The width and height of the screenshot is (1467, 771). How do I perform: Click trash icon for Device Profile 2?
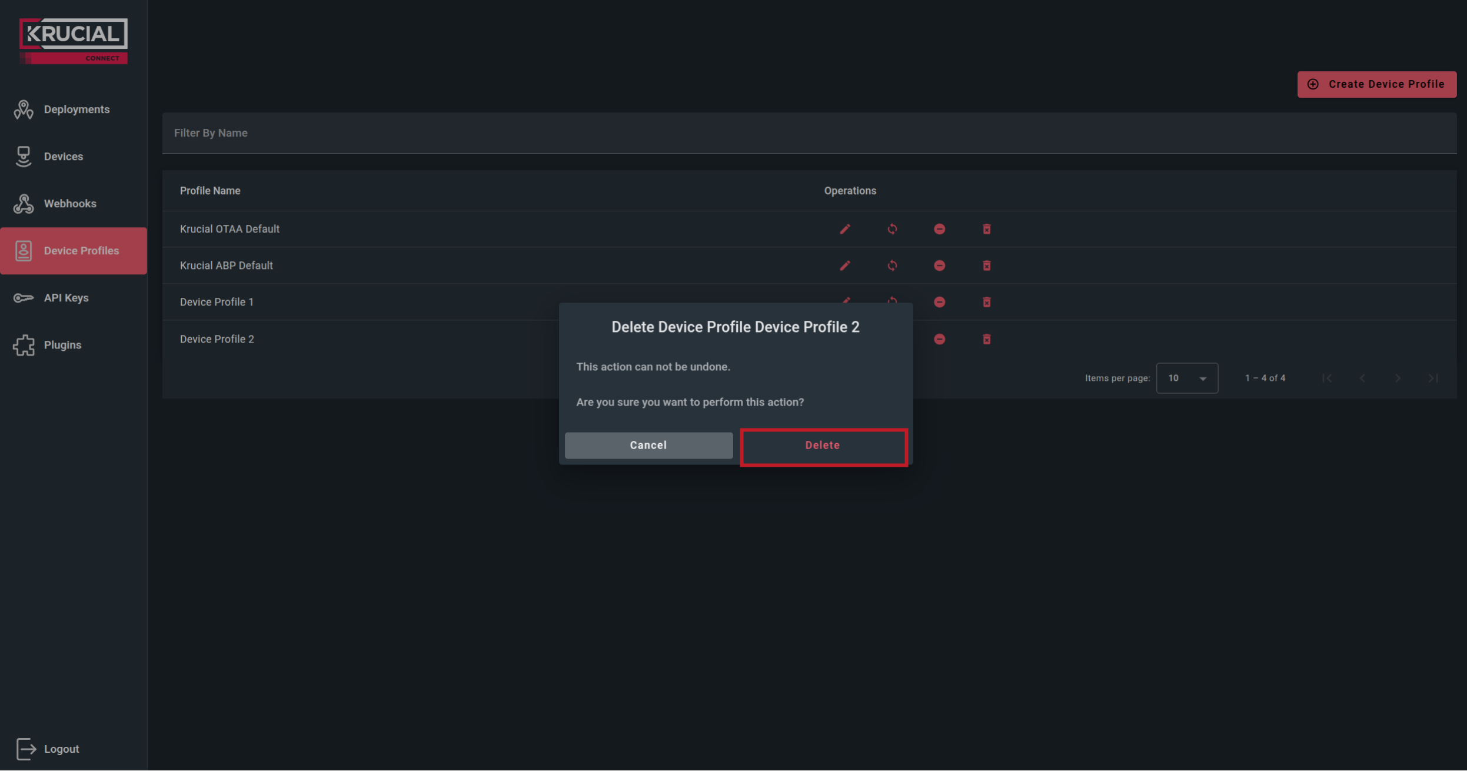pyautogui.click(x=986, y=339)
